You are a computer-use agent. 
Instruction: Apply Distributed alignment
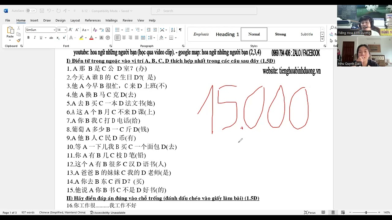tap(143, 38)
